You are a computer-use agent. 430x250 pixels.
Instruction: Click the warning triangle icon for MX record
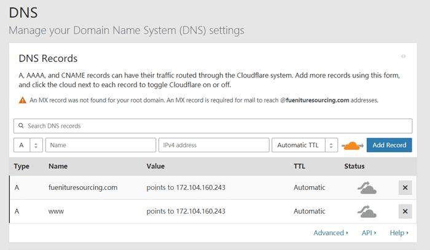tap(23, 100)
